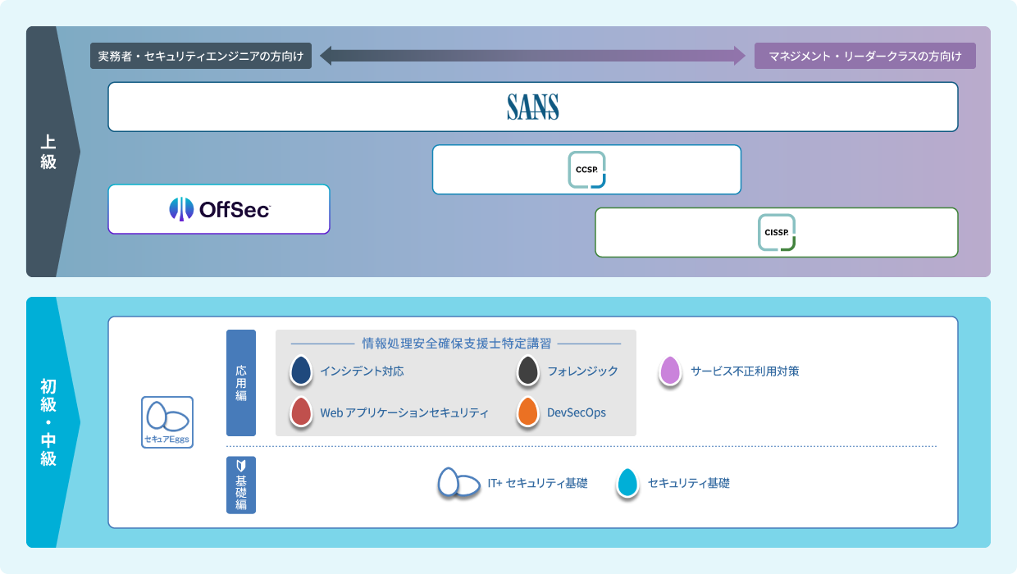Click the cyan egg beside セキュリティ基礎

pos(627,483)
